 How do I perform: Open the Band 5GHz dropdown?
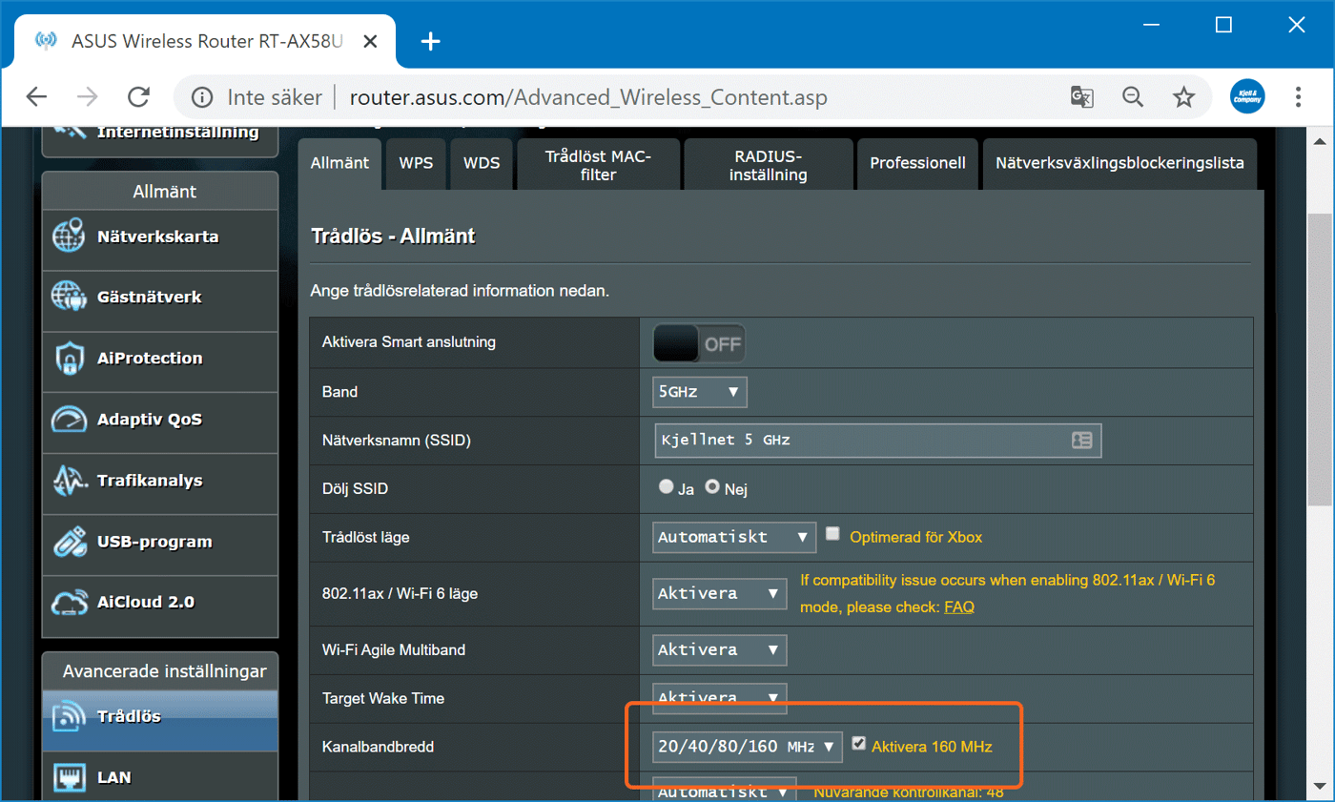click(699, 391)
